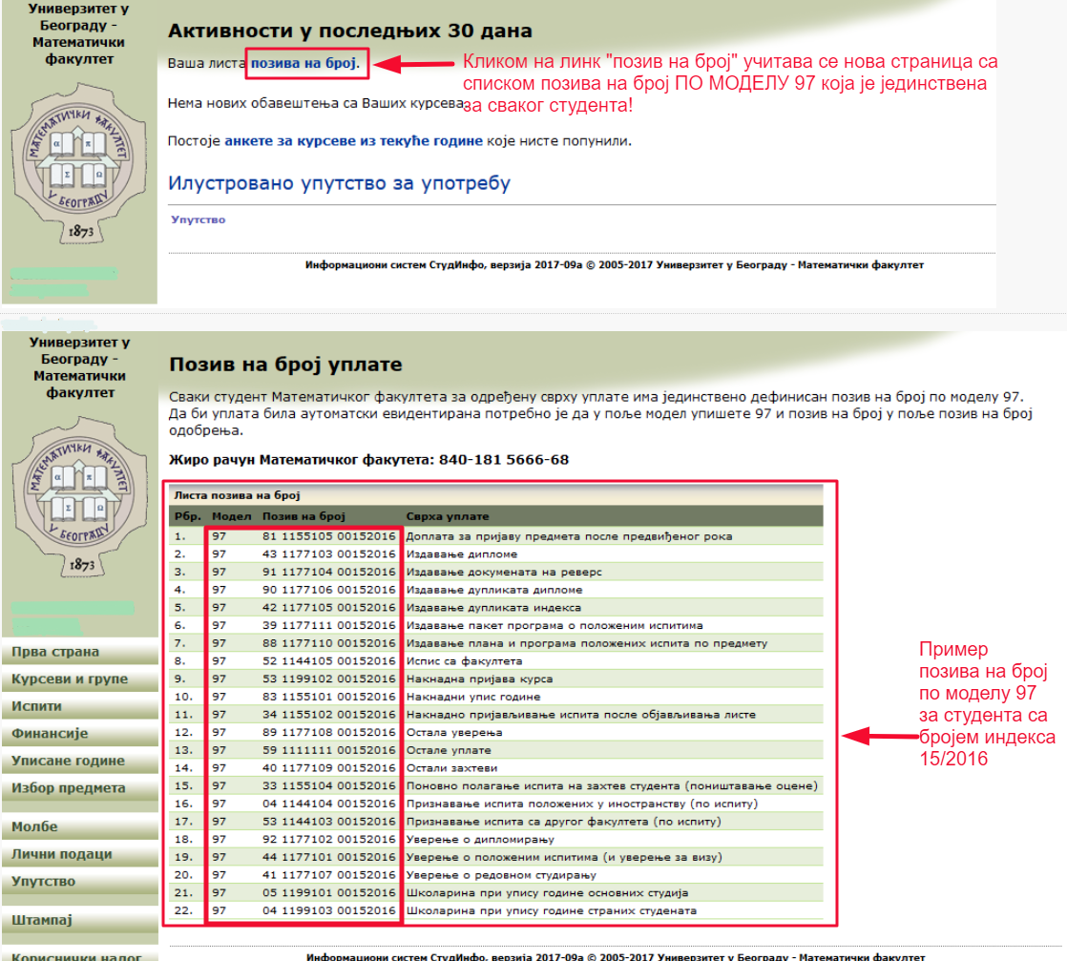Image resolution: width=1067 pixels, height=961 pixels.
Task: Select 'Испити' from the sidebar menu
Action: click(x=37, y=707)
